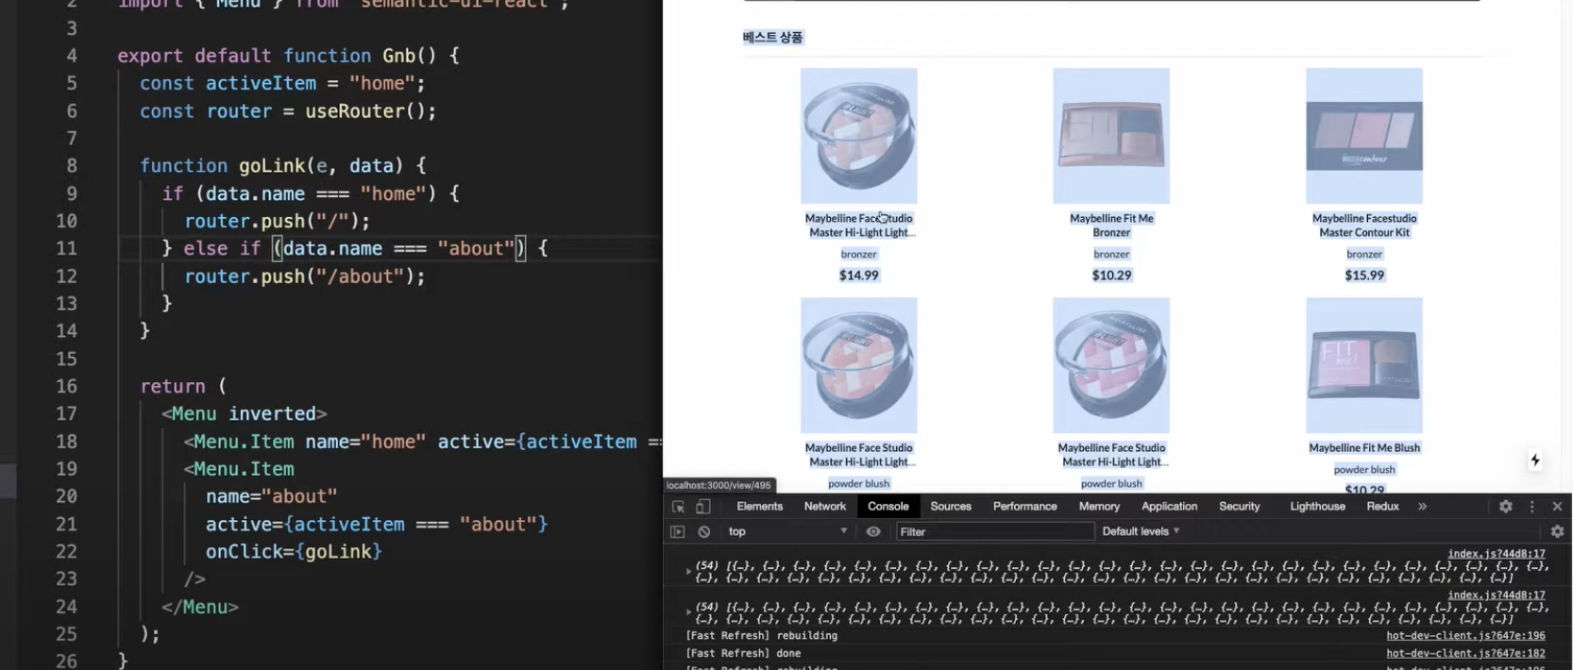
Task: Click the Maybelline Facestudio Master Contour Kit image
Action: [1364, 136]
